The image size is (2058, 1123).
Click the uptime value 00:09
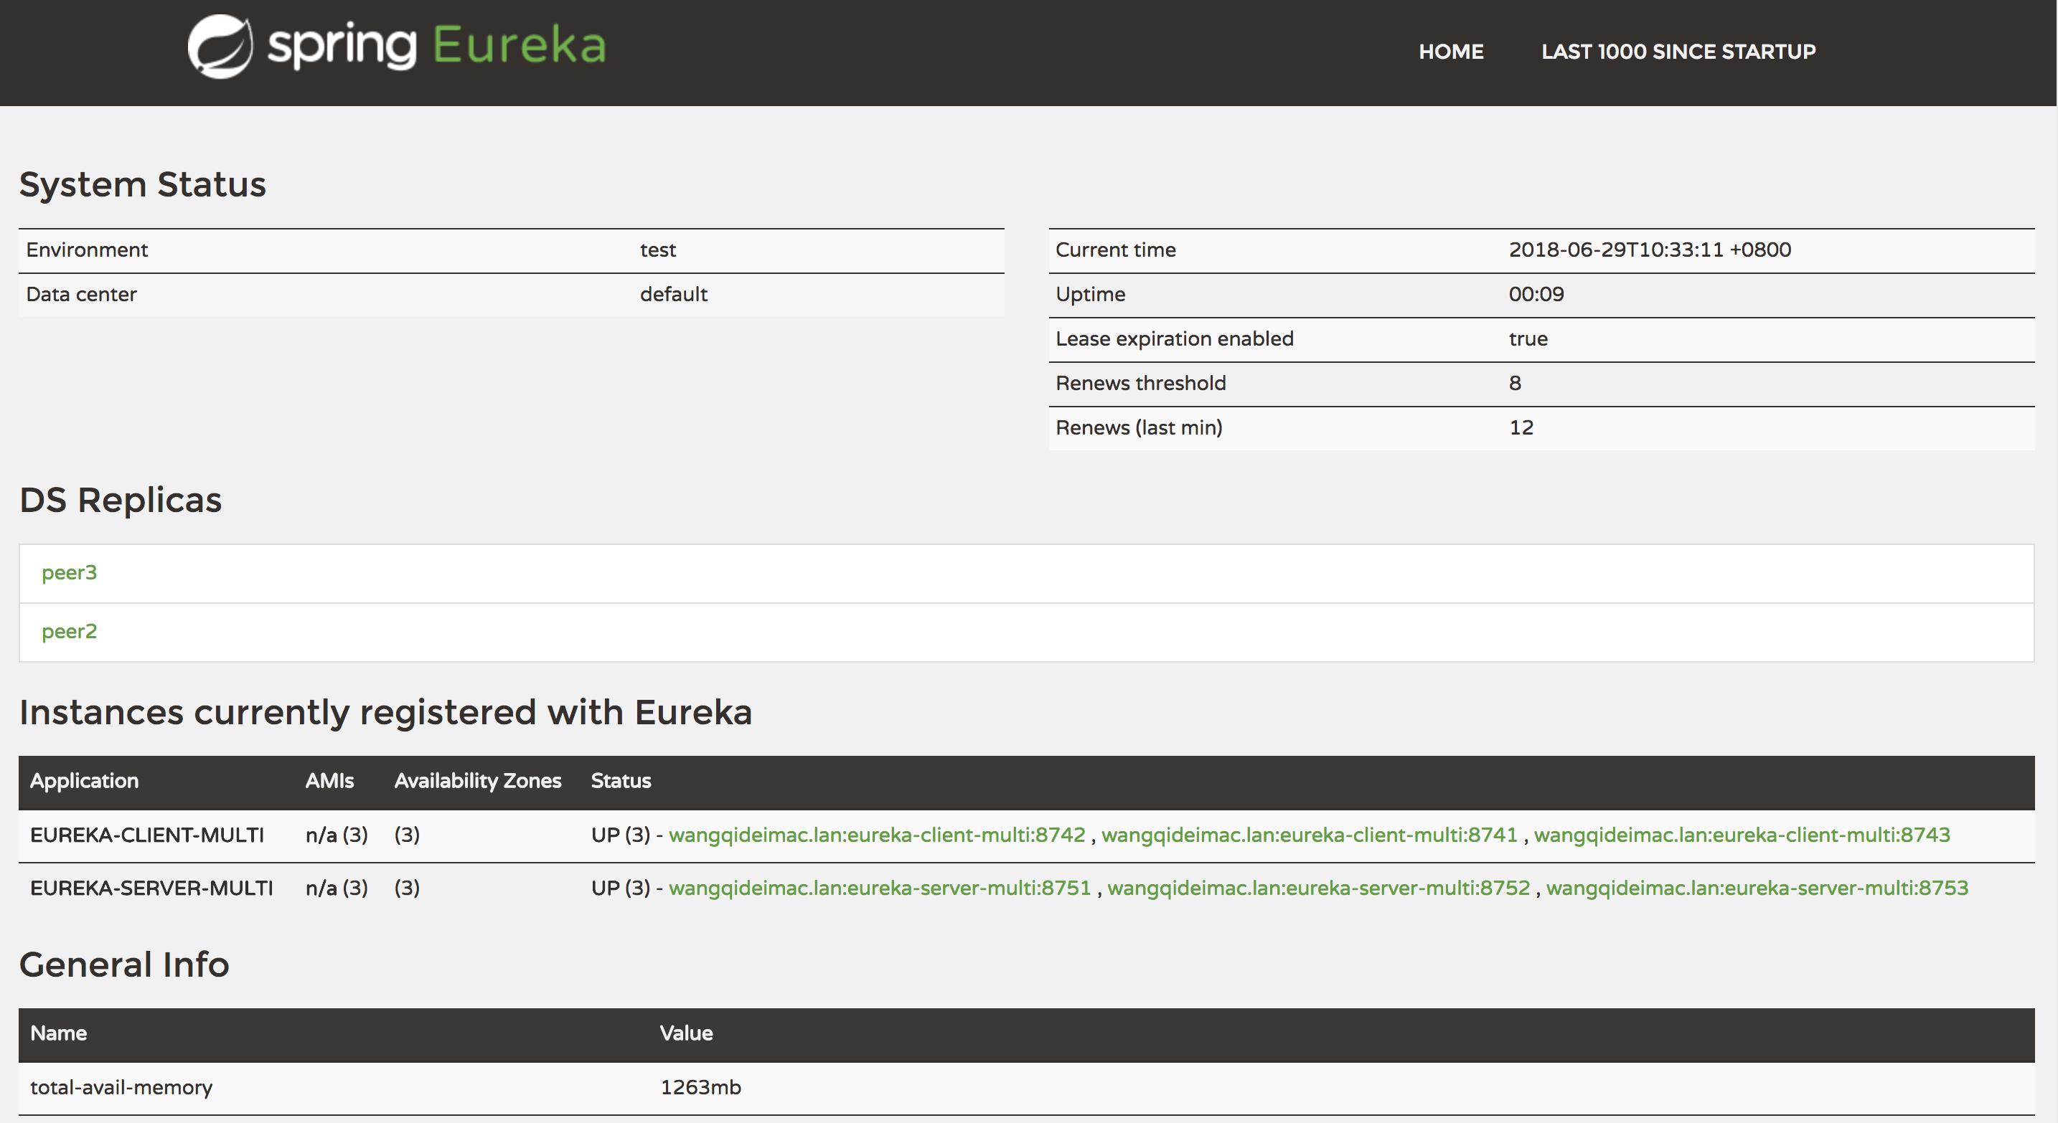coord(1536,295)
